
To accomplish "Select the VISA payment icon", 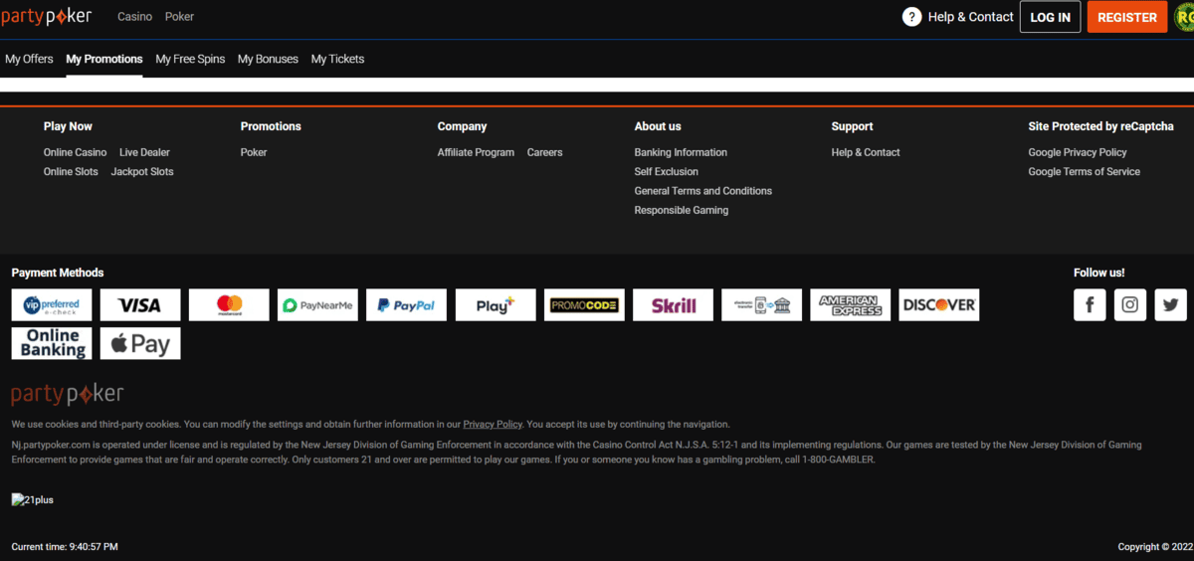I will click(x=140, y=305).
